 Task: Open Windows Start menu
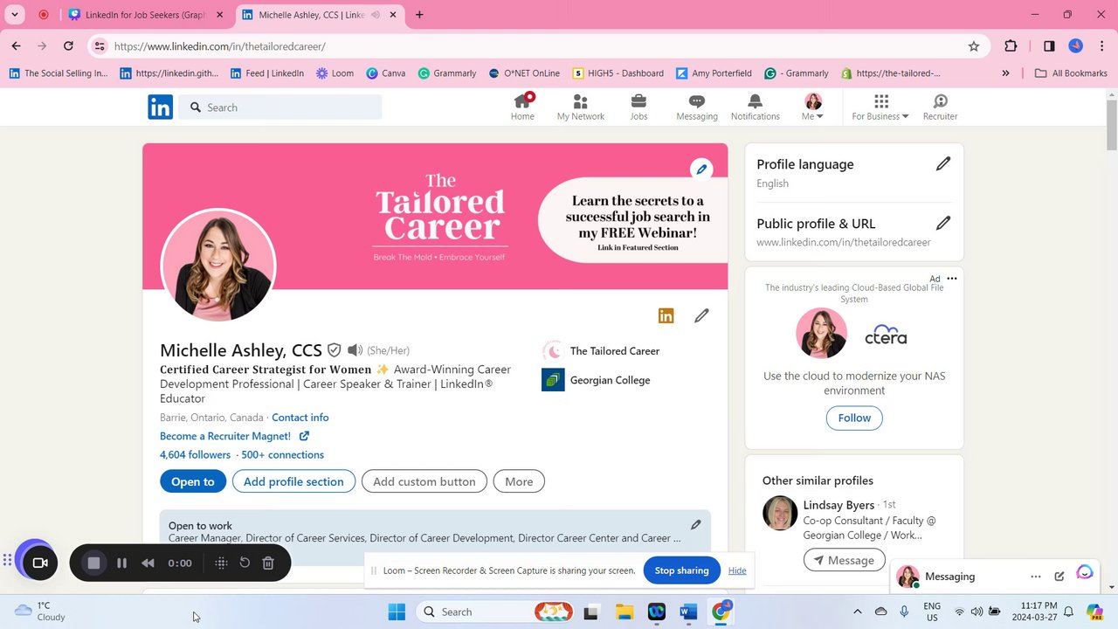coord(397,612)
